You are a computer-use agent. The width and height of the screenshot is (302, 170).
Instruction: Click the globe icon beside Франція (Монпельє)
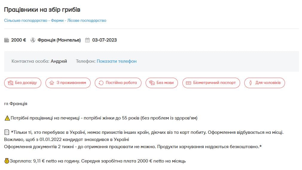(x=33, y=40)
